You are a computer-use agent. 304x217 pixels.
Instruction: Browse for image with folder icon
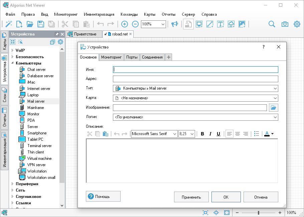pyautogui.click(x=274, y=108)
